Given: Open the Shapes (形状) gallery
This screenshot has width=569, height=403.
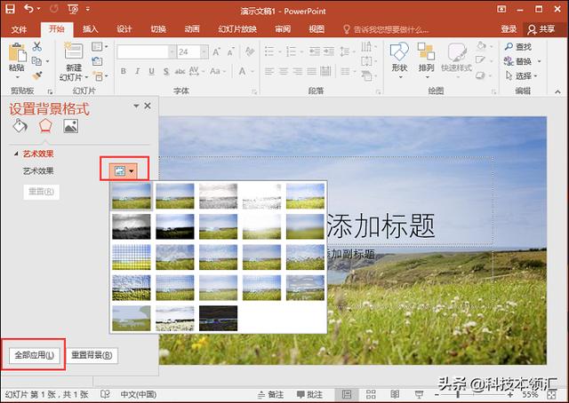Looking at the screenshot, I should 399,60.
